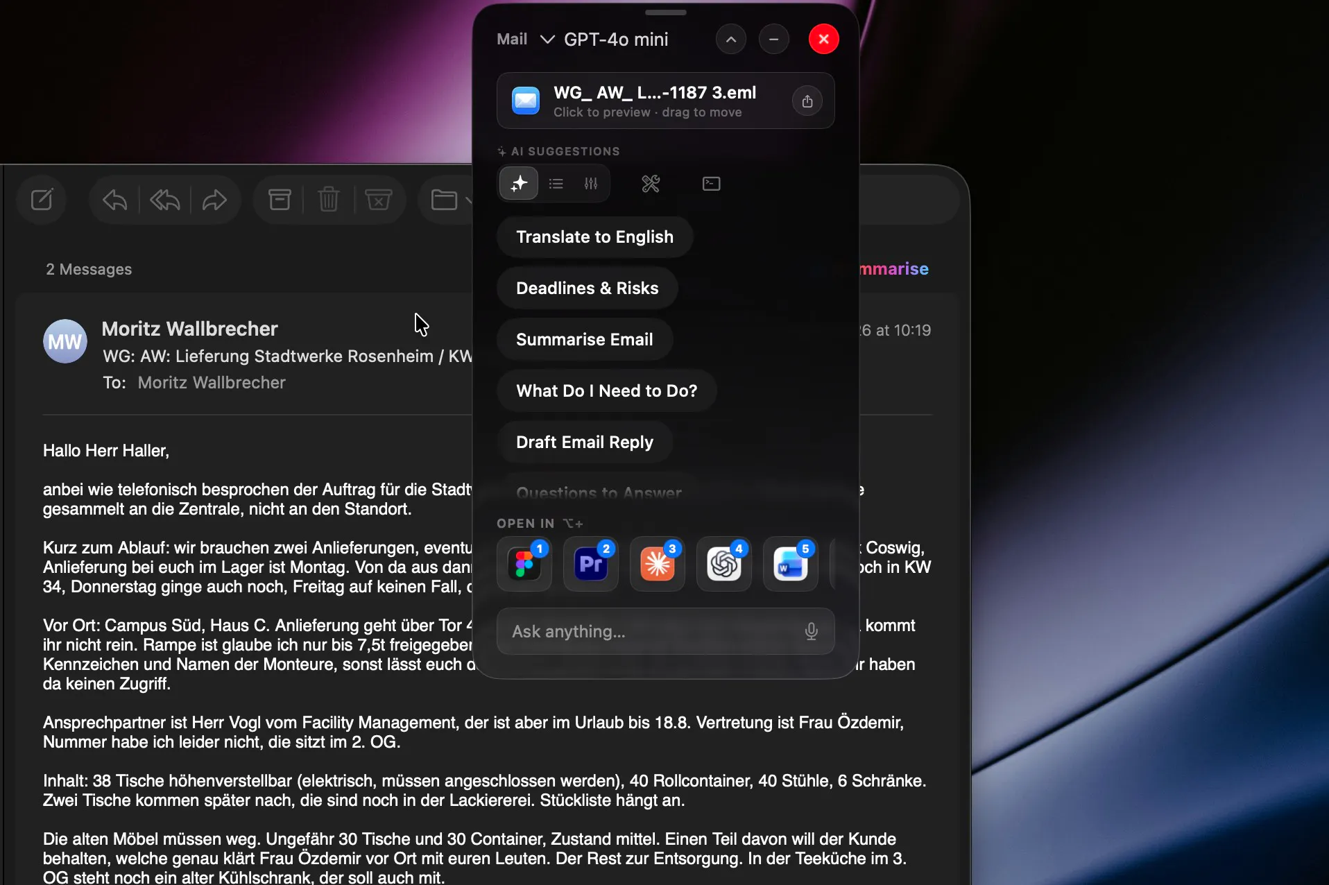Image resolution: width=1329 pixels, height=885 pixels.
Task: Click the compose new message icon in Mail
Action: point(42,200)
